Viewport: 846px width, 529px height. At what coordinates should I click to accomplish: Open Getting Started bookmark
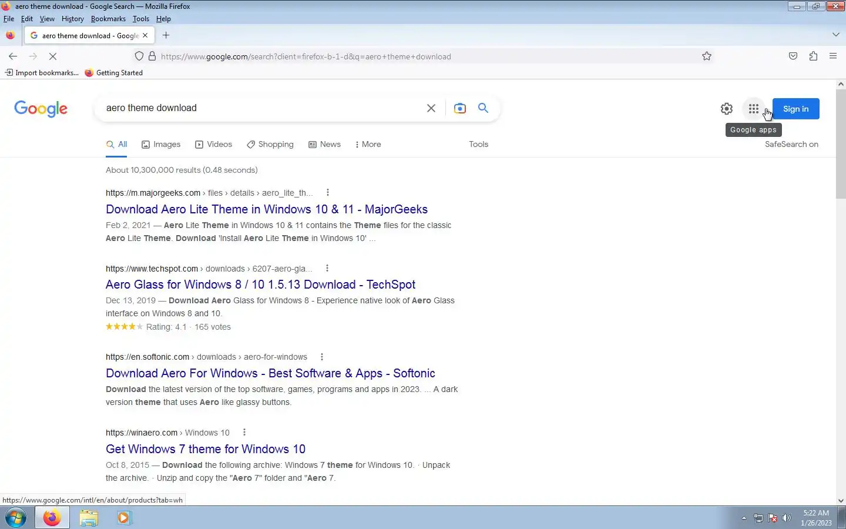coord(114,73)
